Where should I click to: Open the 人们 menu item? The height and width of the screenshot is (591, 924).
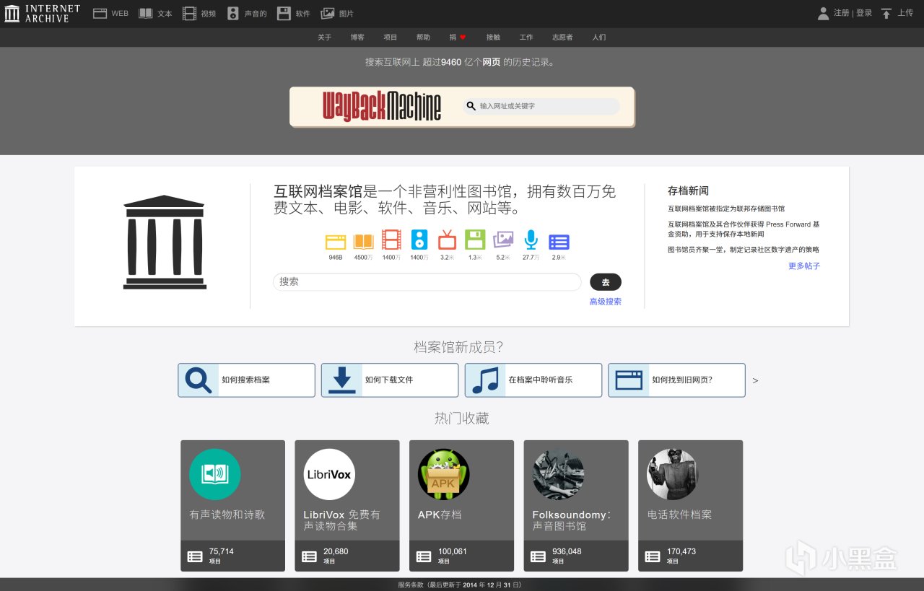pyautogui.click(x=599, y=38)
